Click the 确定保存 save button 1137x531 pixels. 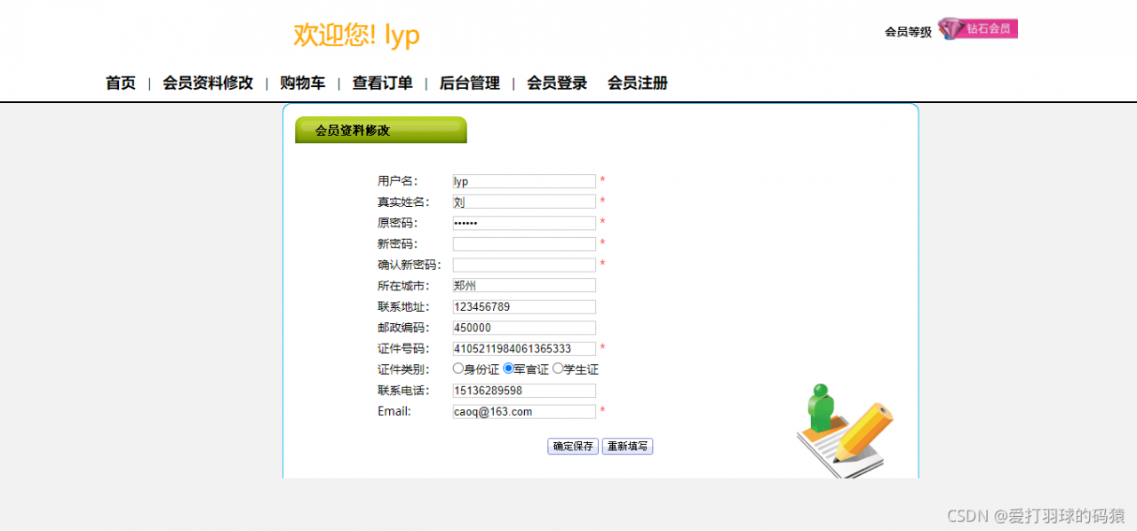click(573, 446)
